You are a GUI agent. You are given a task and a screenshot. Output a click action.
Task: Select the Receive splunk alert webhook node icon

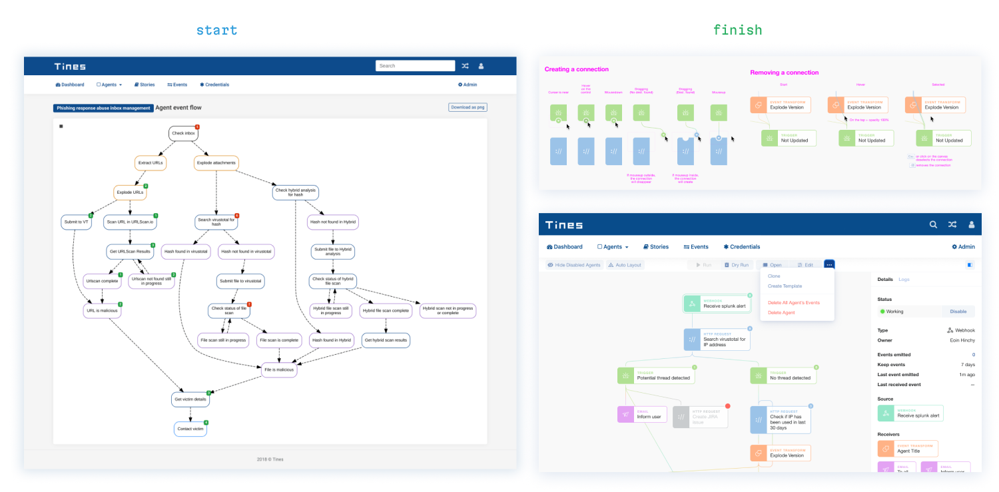693,304
